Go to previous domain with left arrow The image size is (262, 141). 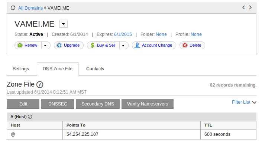[244, 7]
